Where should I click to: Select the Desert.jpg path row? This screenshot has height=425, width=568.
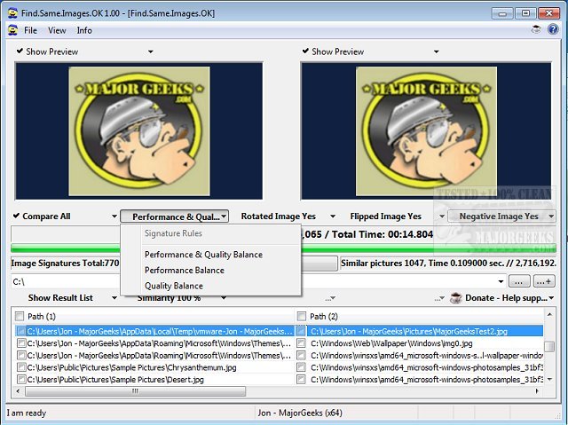[x=115, y=380]
